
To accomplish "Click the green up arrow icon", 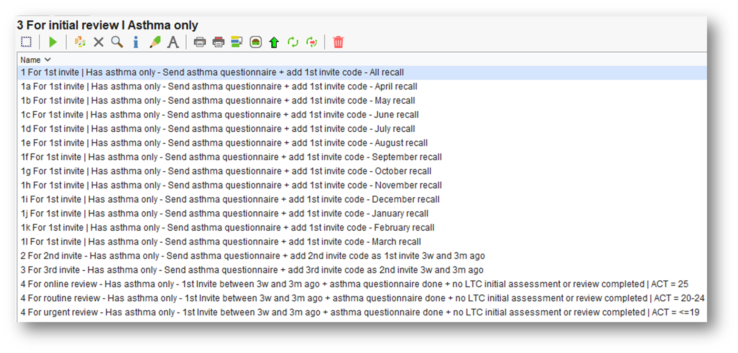I will (274, 42).
